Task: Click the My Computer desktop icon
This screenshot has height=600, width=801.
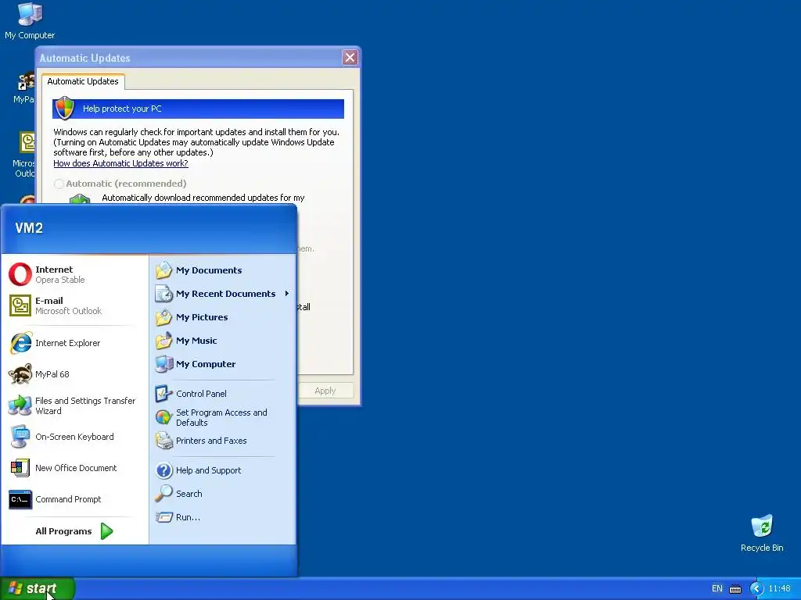Action: pyautogui.click(x=30, y=20)
